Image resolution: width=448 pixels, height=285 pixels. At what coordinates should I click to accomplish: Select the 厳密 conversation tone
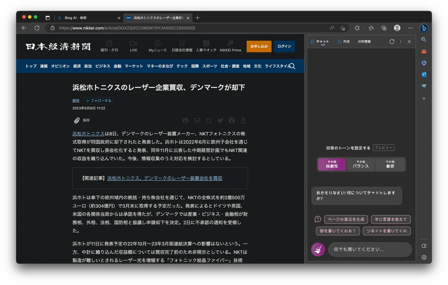[x=390, y=164]
